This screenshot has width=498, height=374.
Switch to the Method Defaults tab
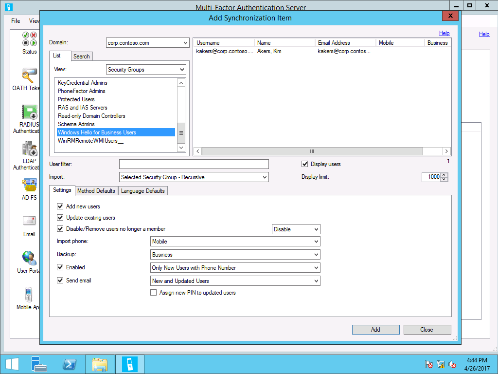click(x=96, y=191)
